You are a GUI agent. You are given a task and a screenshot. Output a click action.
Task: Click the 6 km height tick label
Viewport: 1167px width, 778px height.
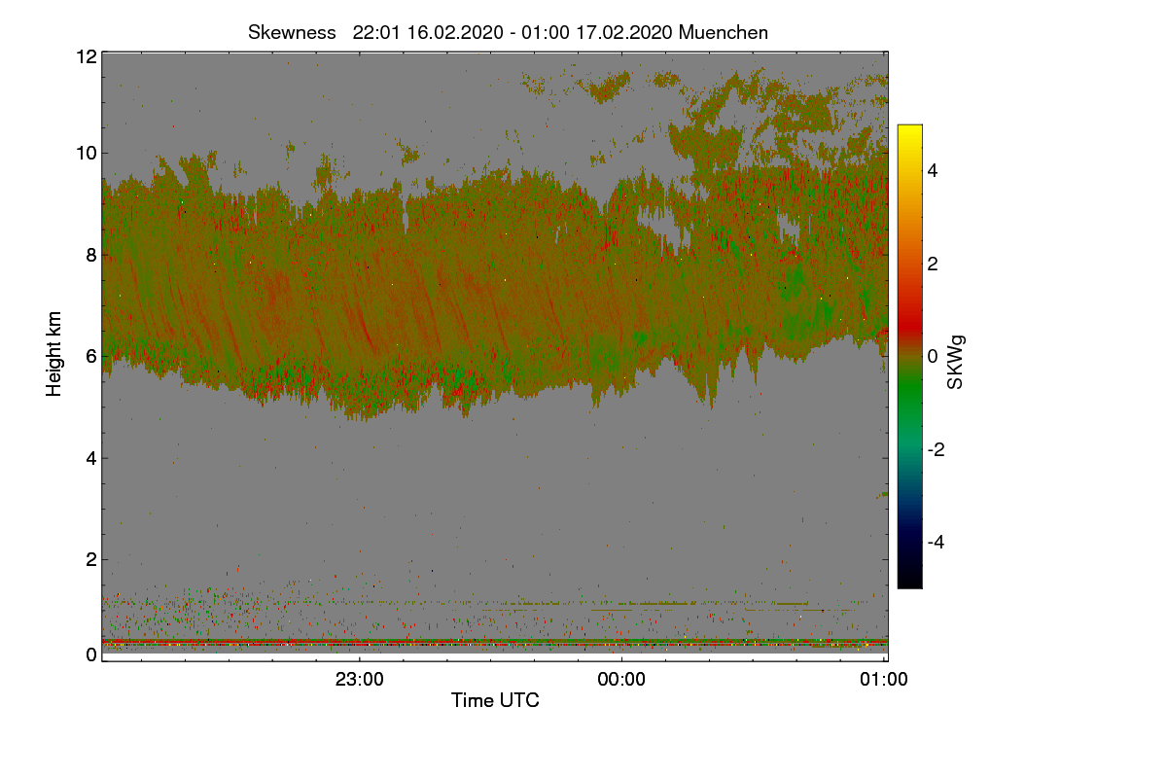91,357
